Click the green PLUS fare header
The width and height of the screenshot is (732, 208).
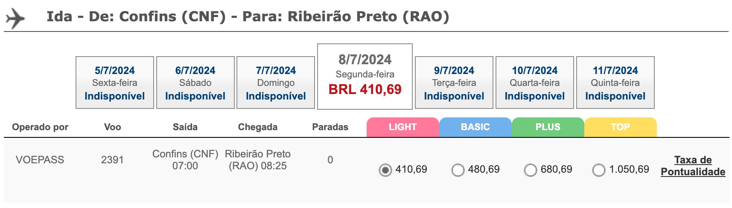[x=548, y=127]
